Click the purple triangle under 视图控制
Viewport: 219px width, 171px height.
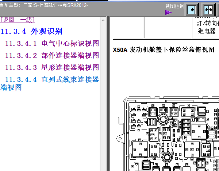coord(168,12)
